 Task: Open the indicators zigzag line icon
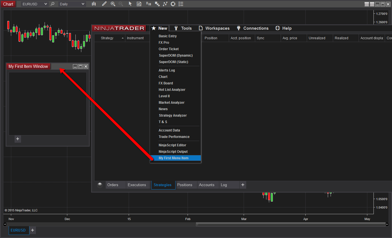pos(165,4)
